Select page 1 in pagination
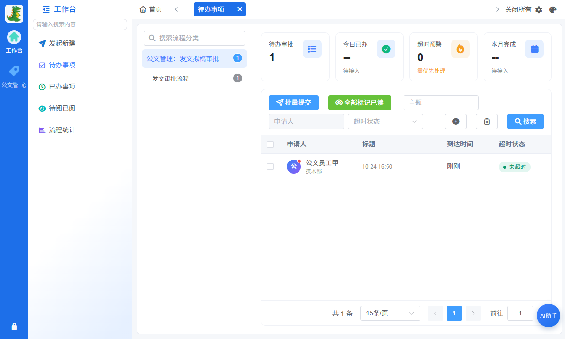This screenshot has width=565, height=339. 454,313
